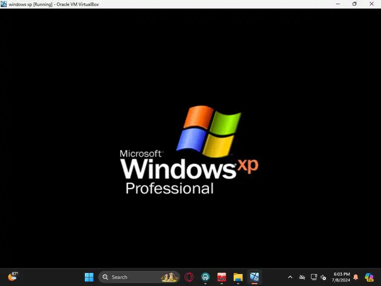
Task: Open the clock showing 6:03 PM
Action: coord(341,277)
